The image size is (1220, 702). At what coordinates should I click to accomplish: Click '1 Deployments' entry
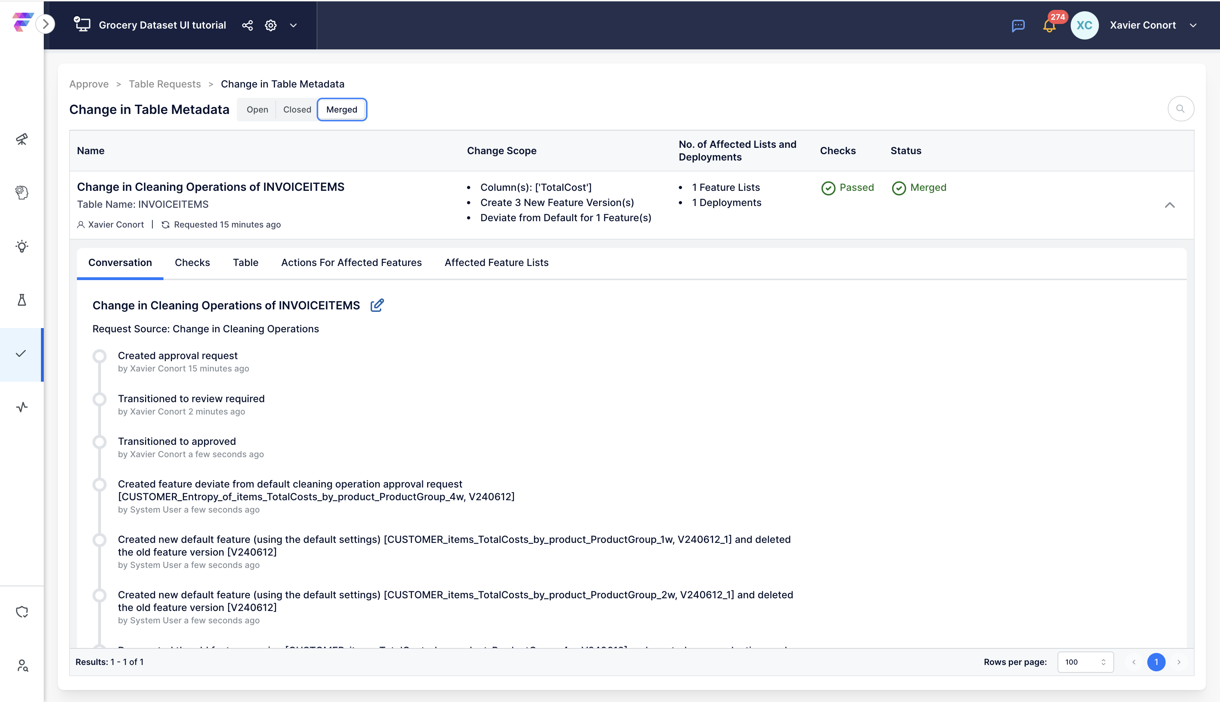click(x=726, y=203)
